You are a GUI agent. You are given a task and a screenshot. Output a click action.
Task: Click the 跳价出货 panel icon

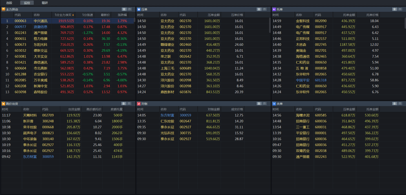(3, 104)
